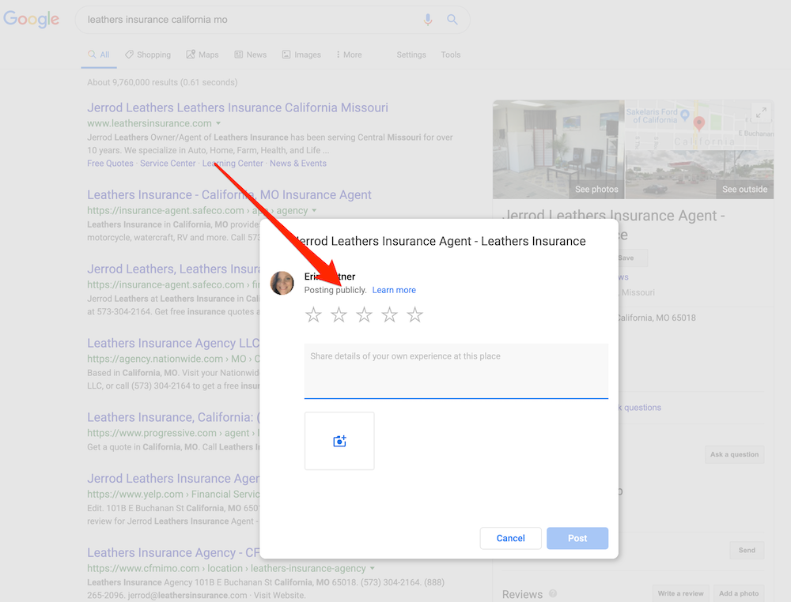Click the Google logo

tap(32, 19)
